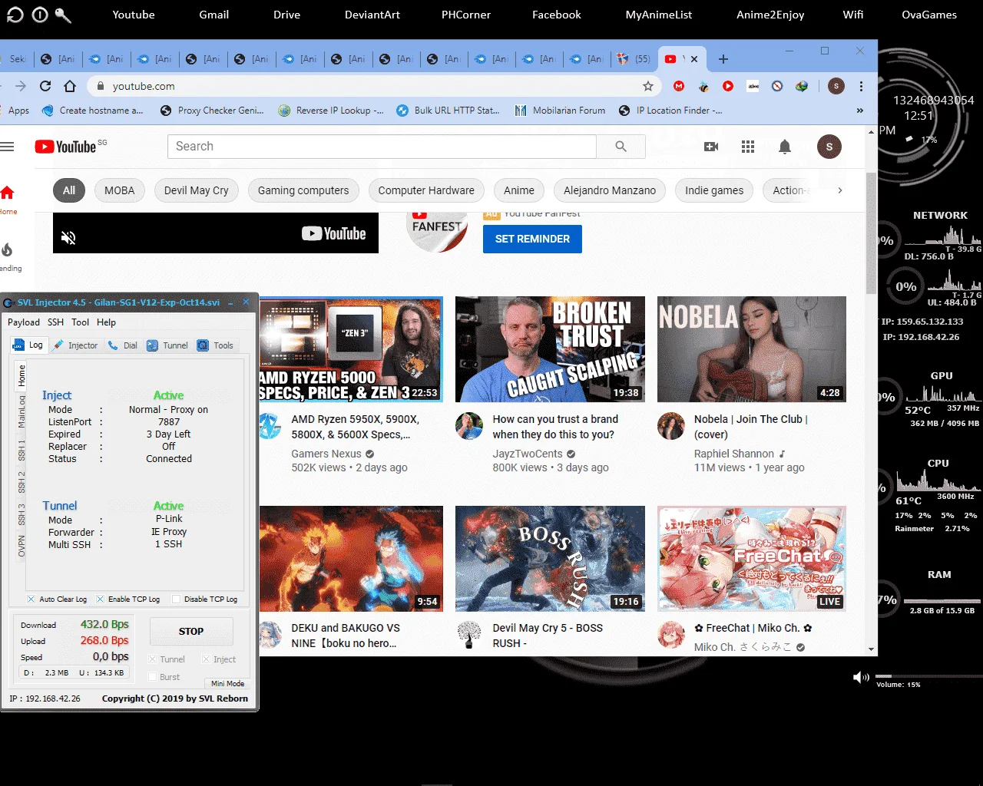Adjust the desktop volume slider bar
The image size is (983, 786).
[929, 677]
